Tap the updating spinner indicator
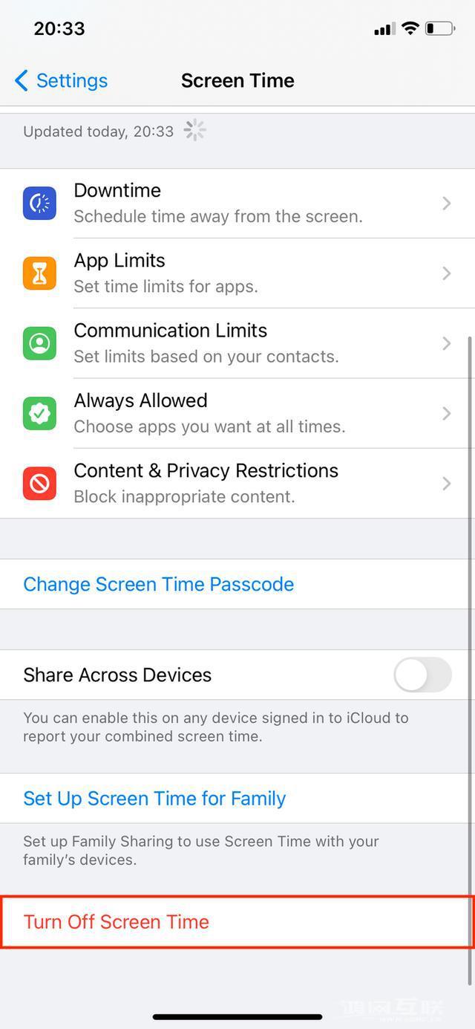475x1029 pixels. click(195, 131)
